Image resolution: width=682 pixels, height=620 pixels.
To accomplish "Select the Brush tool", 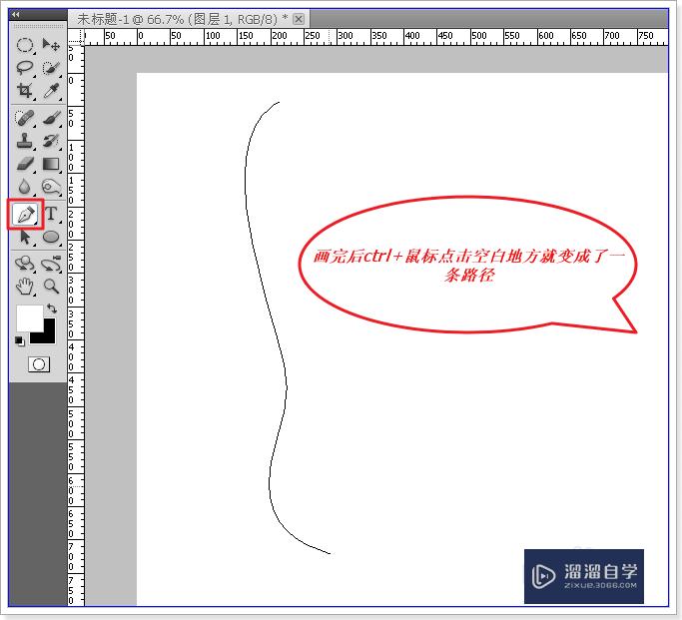I will pos(51,118).
